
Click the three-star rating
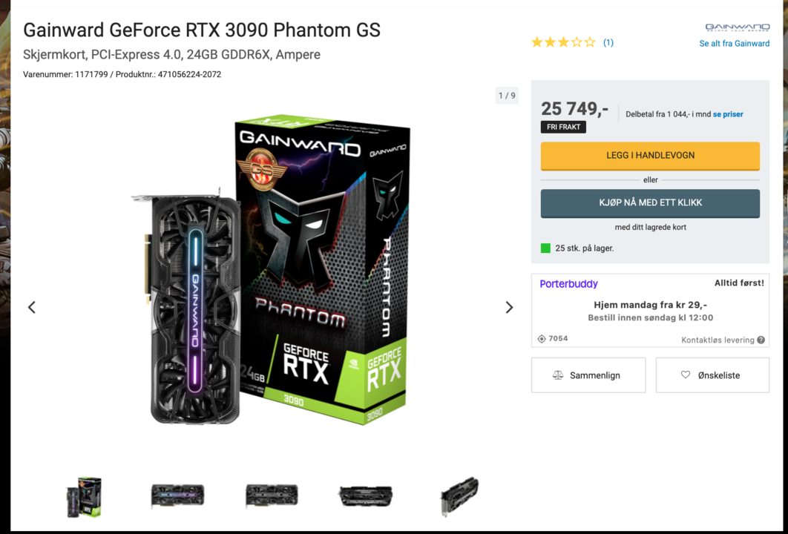click(563, 42)
